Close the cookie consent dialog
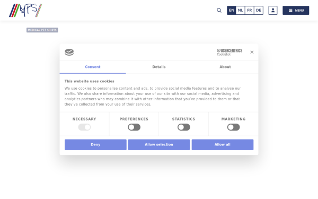318x199 pixels. pyautogui.click(x=252, y=52)
